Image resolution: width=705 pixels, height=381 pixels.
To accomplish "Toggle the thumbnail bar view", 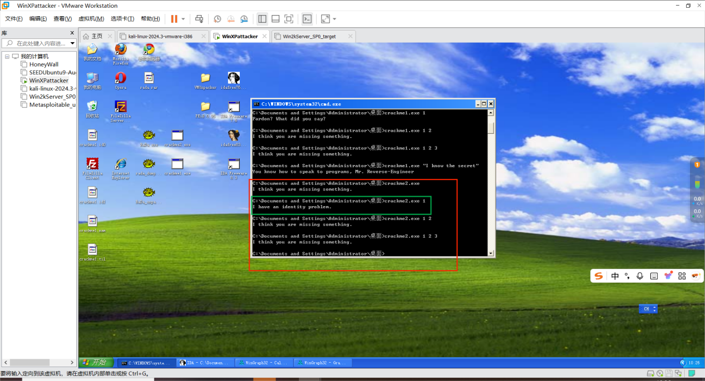I will pyautogui.click(x=275, y=19).
